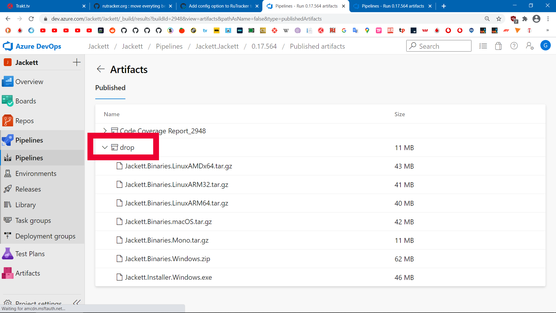The width and height of the screenshot is (556, 313).
Task: Open Boards from the sidebar
Action: (x=26, y=101)
